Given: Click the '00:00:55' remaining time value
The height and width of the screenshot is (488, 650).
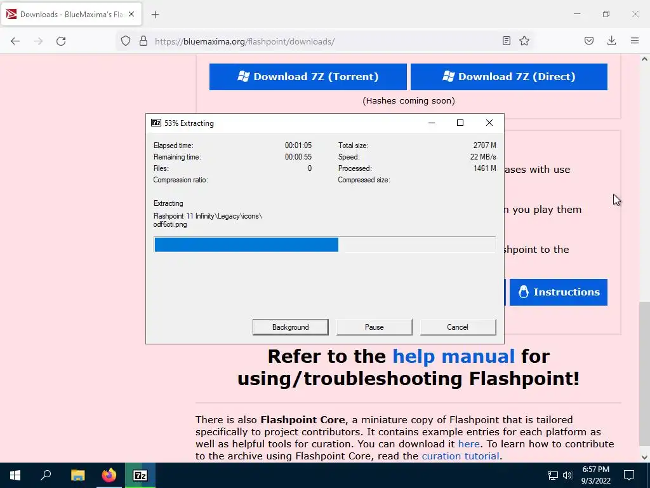Looking at the screenshot, I should click(x=298, y=157).
